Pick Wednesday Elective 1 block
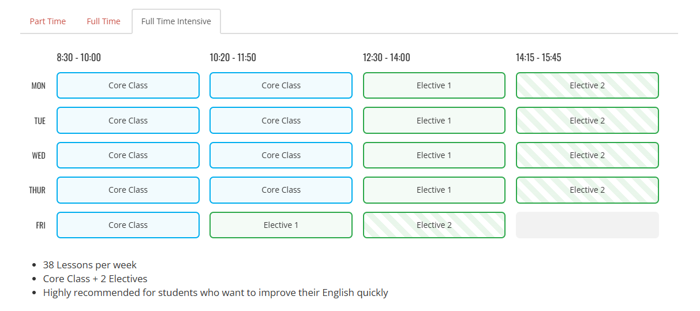The width and height of the screenshot is (700, 311). coord(434,155)
